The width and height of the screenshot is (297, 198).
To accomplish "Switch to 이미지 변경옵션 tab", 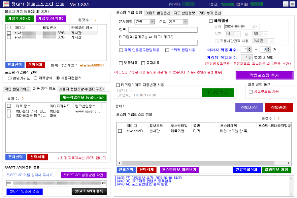I will [157, 13].
